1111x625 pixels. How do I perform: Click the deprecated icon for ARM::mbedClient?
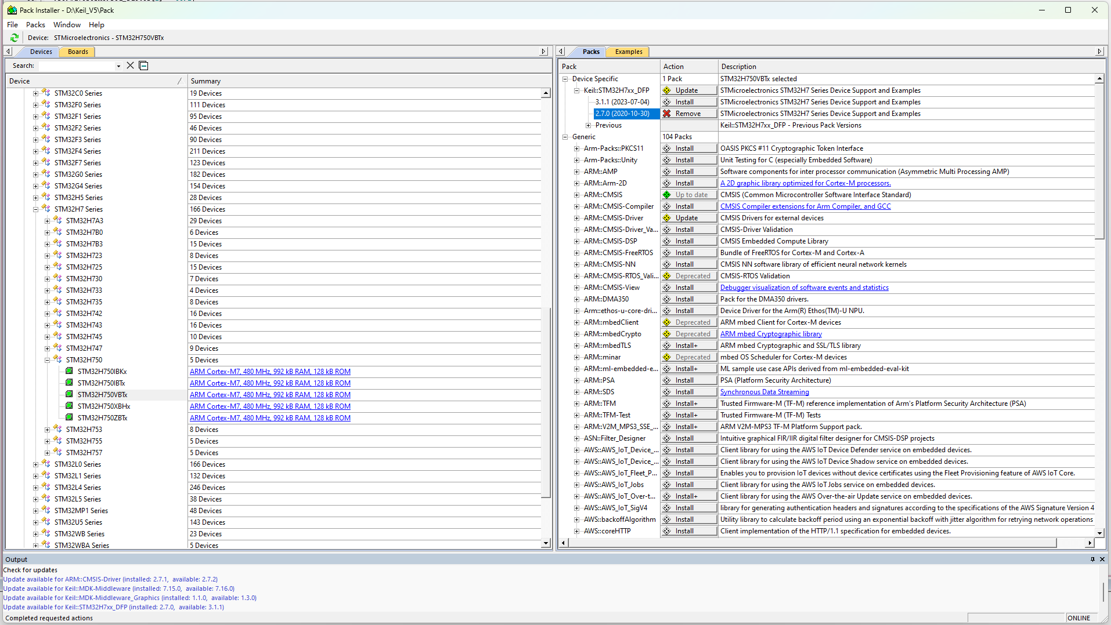click(668, 322)
